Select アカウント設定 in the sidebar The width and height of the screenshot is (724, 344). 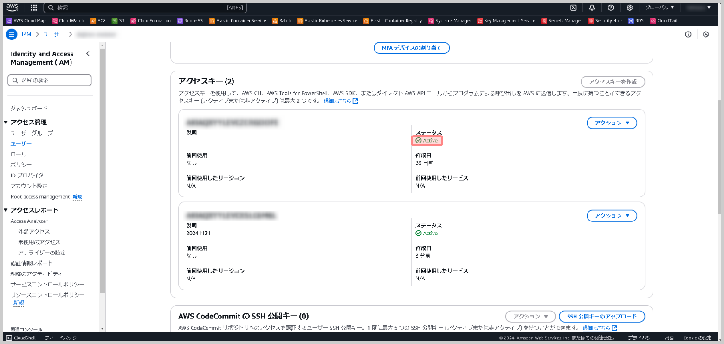coord(29,186)
